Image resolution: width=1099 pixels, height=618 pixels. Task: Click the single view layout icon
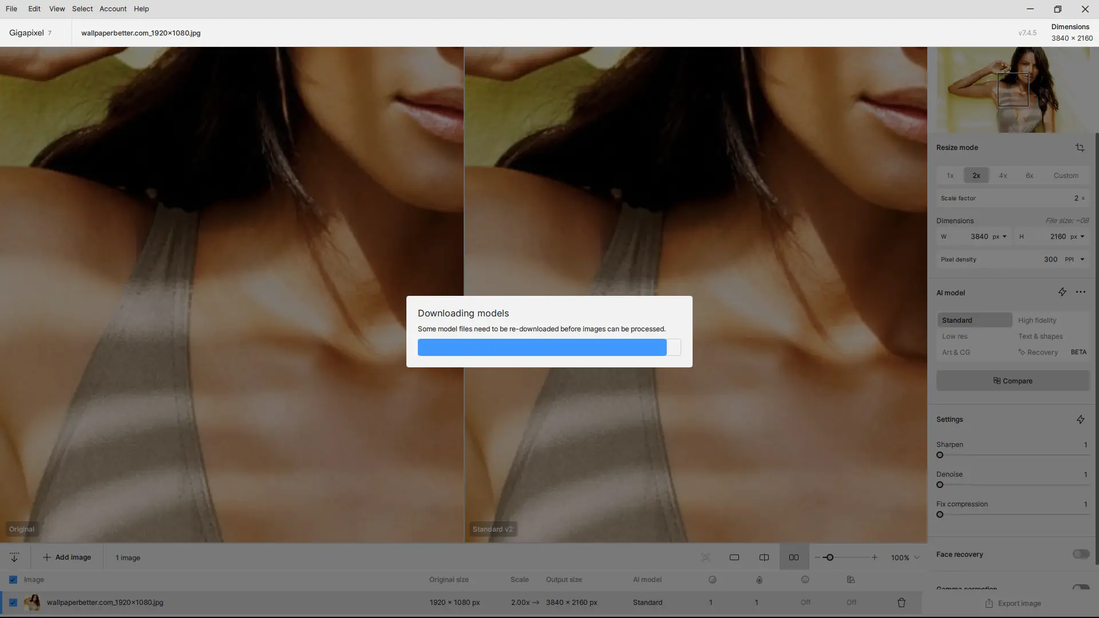tap(734, 557)
